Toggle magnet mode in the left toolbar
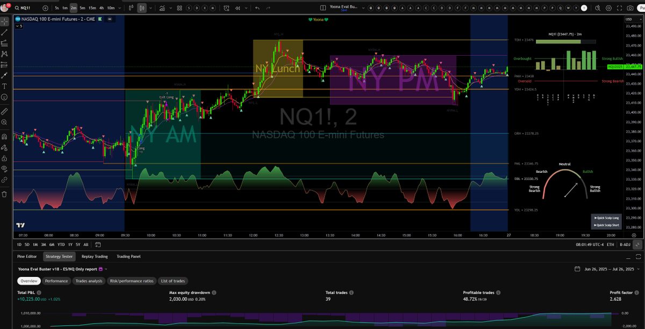The width and height of the screenshot is (645, 329). 5,136
